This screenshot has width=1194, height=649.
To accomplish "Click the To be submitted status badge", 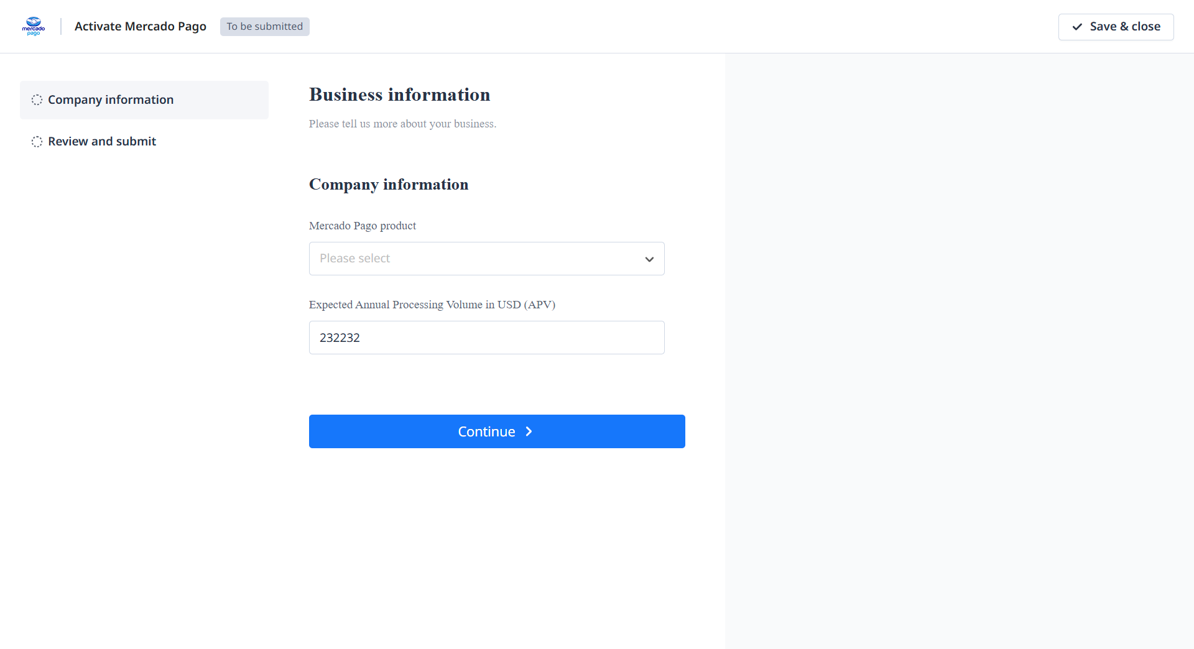I will tap(264, 27).
